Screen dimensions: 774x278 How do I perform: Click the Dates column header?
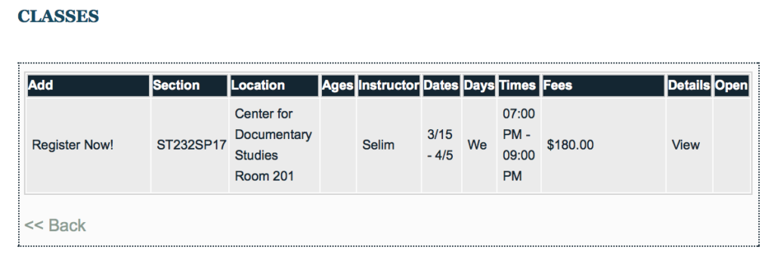[x=441, y=86]
